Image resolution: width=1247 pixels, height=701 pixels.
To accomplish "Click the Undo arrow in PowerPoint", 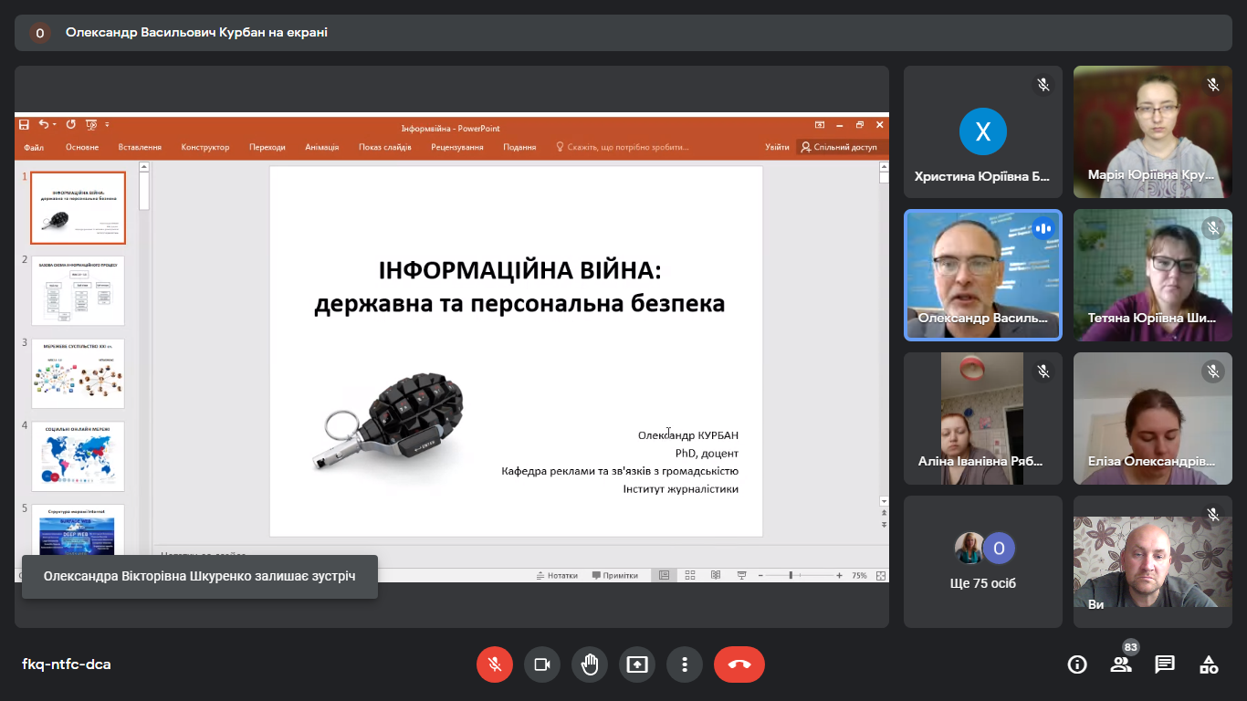I will point(43,125).
